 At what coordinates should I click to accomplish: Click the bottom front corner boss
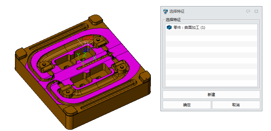point(70,112)
